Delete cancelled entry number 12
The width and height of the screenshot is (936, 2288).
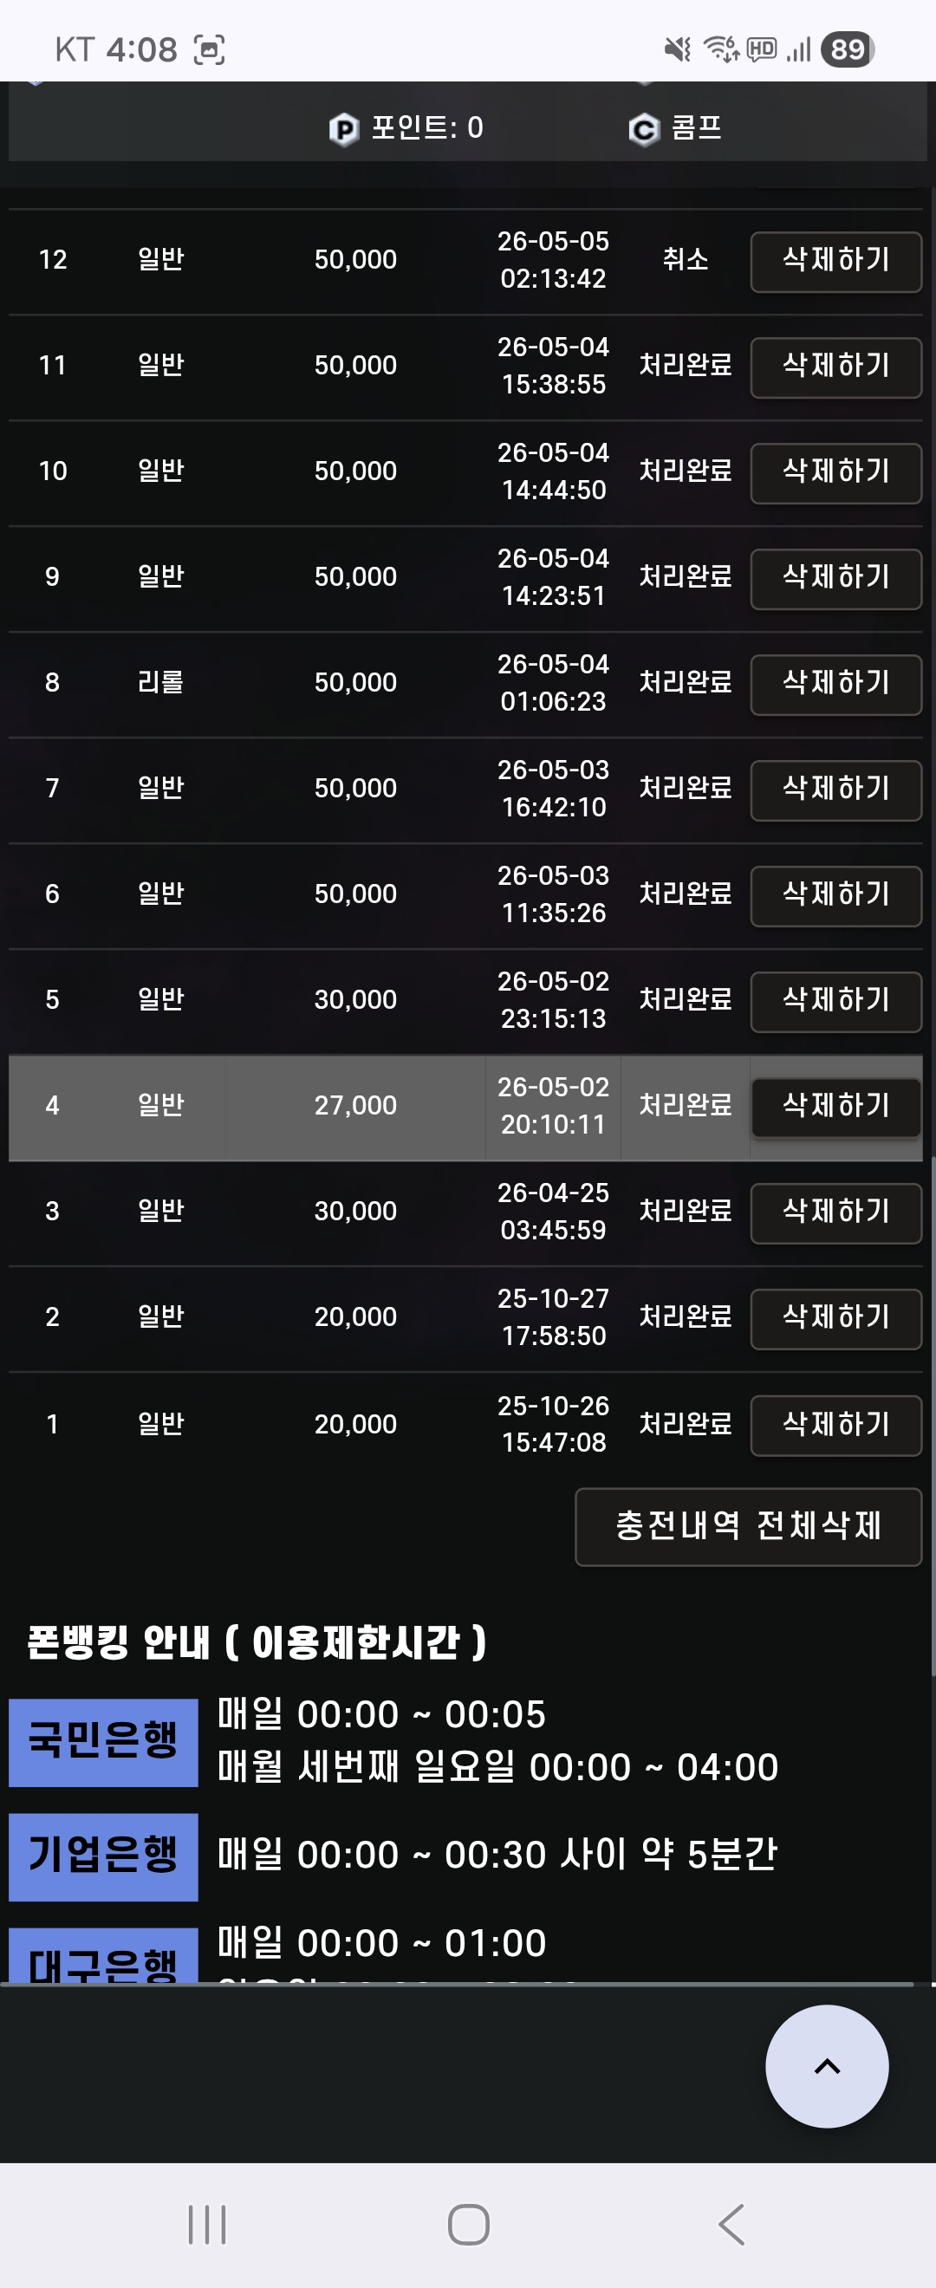(835, 261)
